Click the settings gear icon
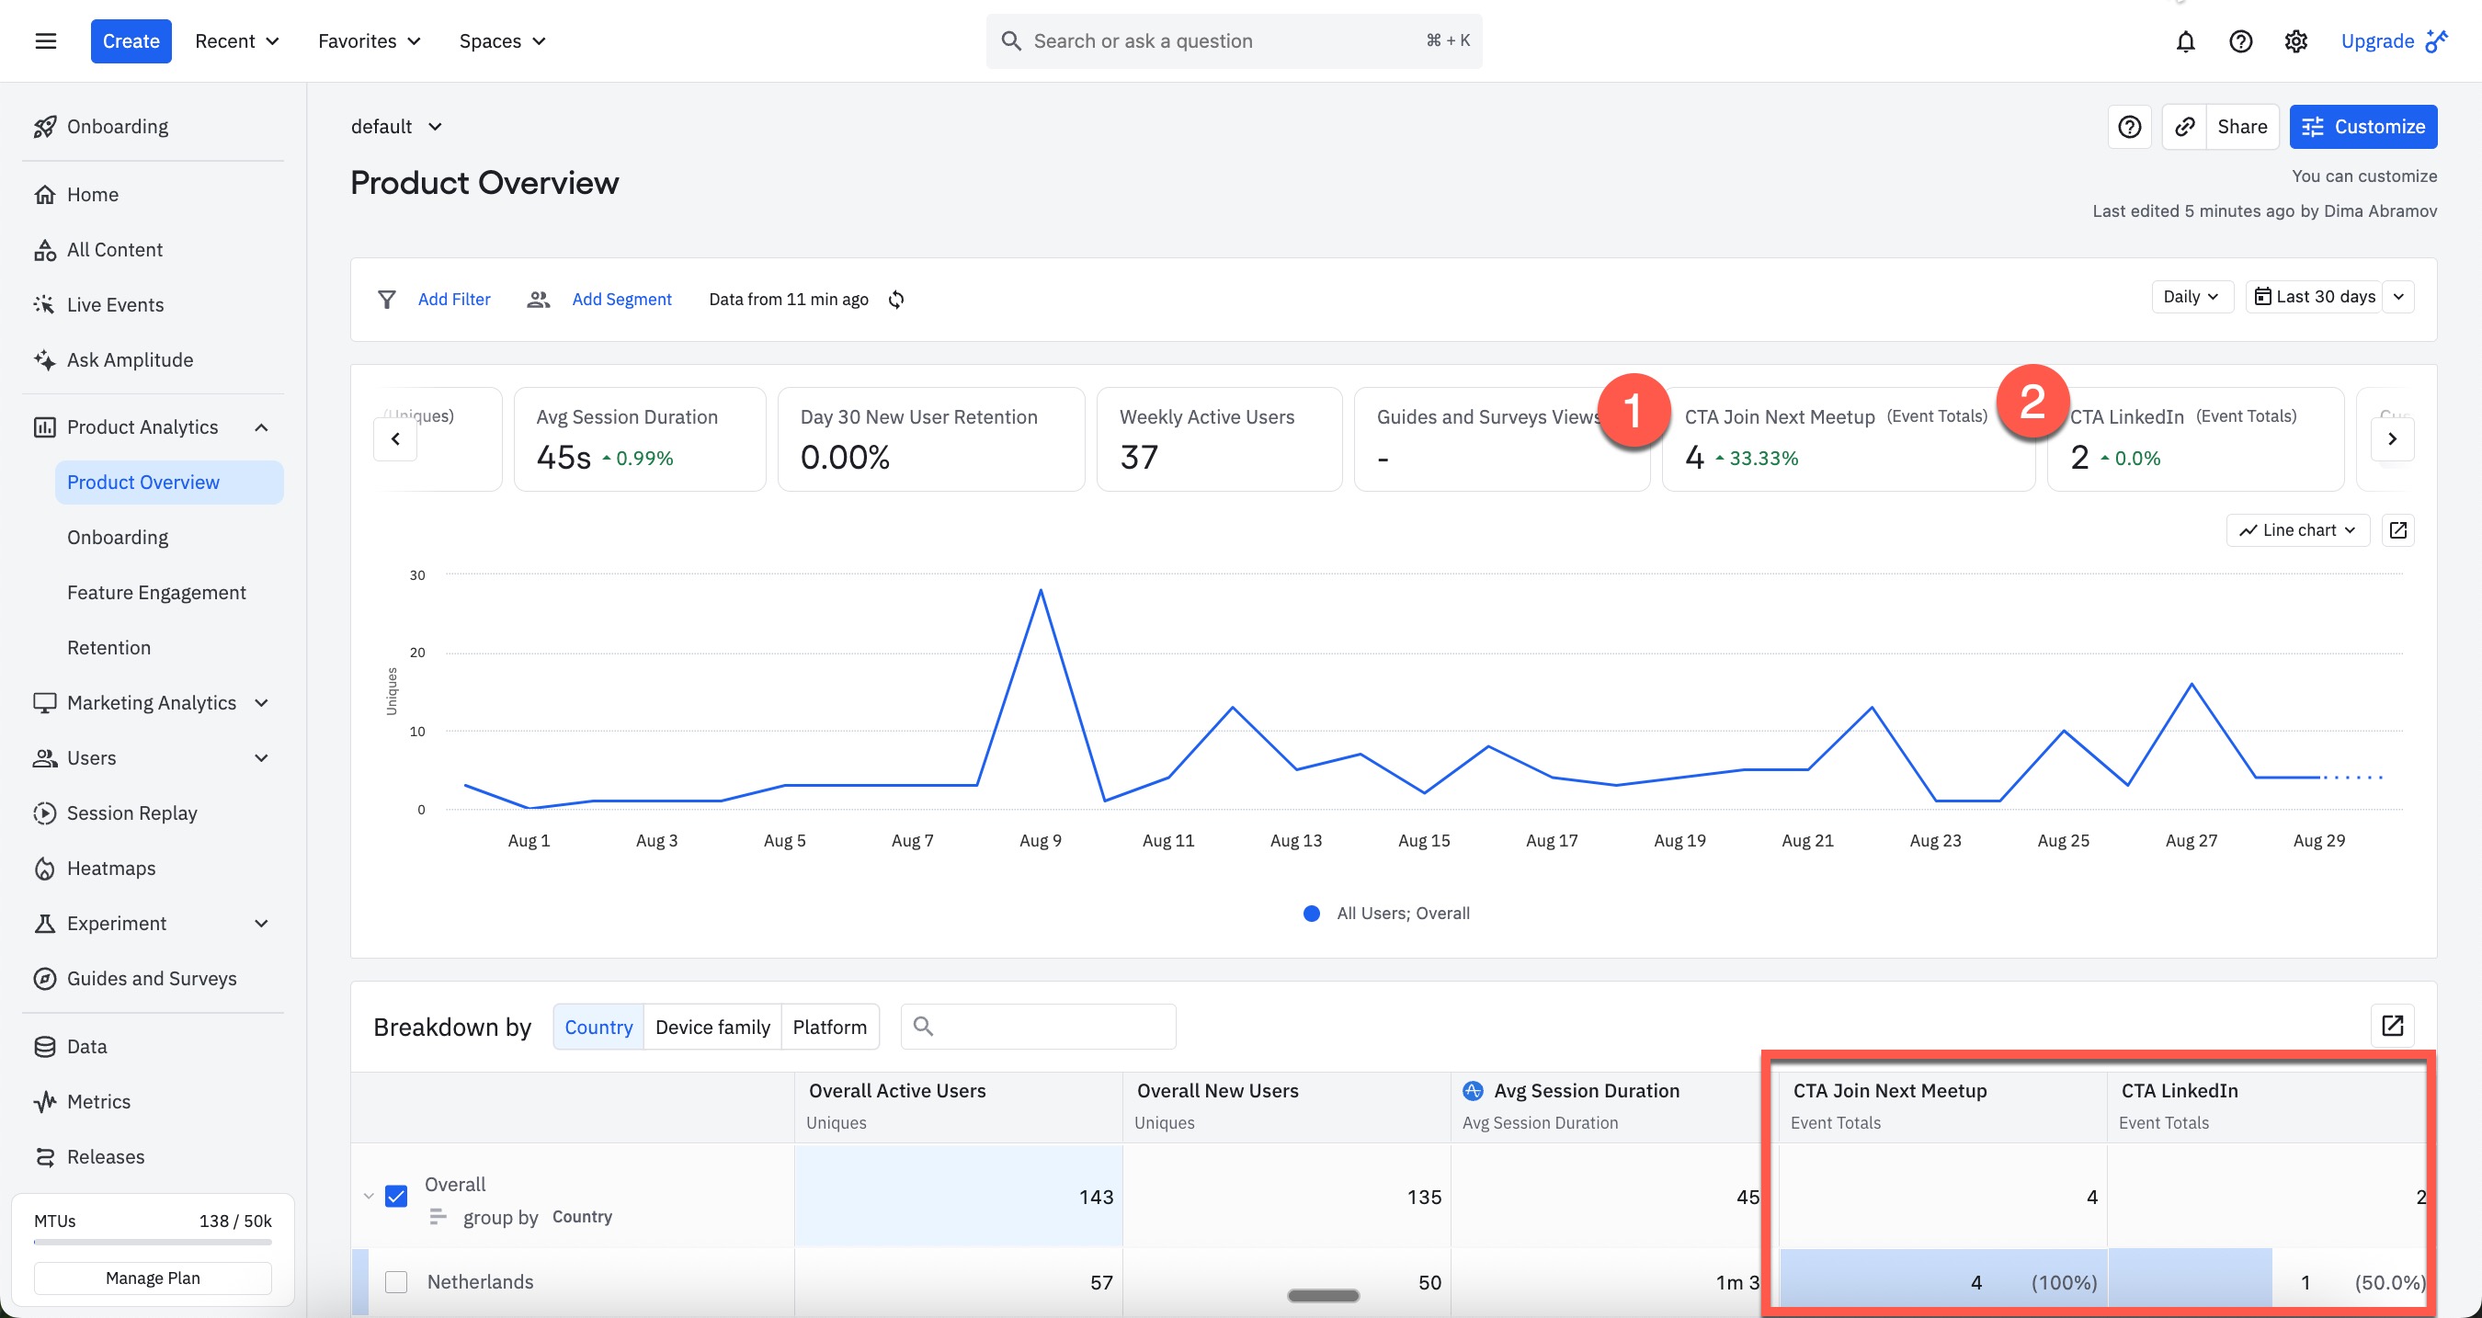 (x=2296, y=41)
